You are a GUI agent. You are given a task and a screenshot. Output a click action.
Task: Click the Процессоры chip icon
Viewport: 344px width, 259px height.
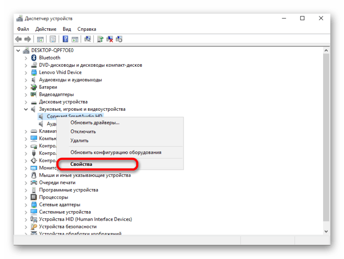point(34,197)
